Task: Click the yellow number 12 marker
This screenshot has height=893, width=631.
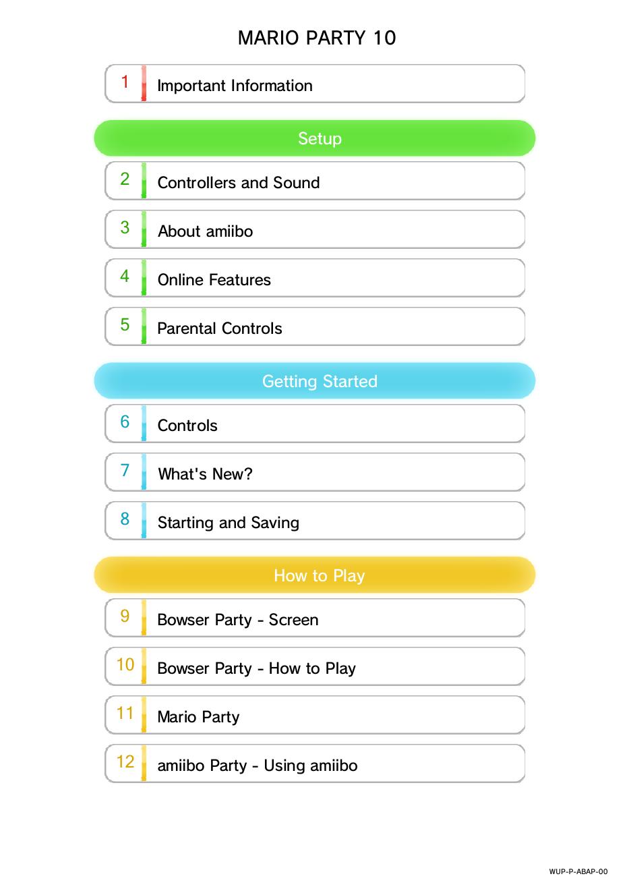Action: click(125, 762)
